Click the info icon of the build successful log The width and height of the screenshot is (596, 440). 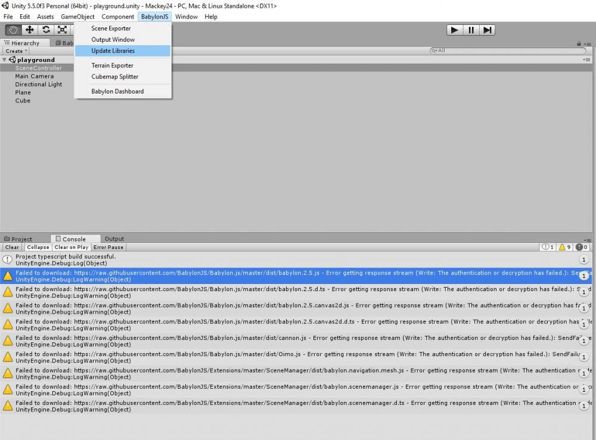point(7,260)
